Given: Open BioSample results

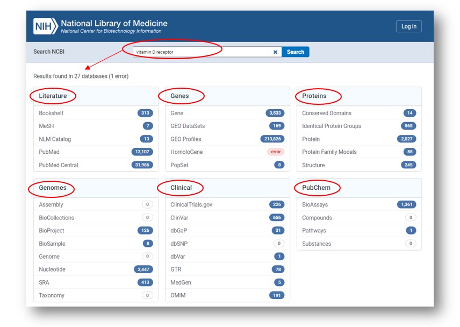Looking at the screenshot, I should 96,244.
